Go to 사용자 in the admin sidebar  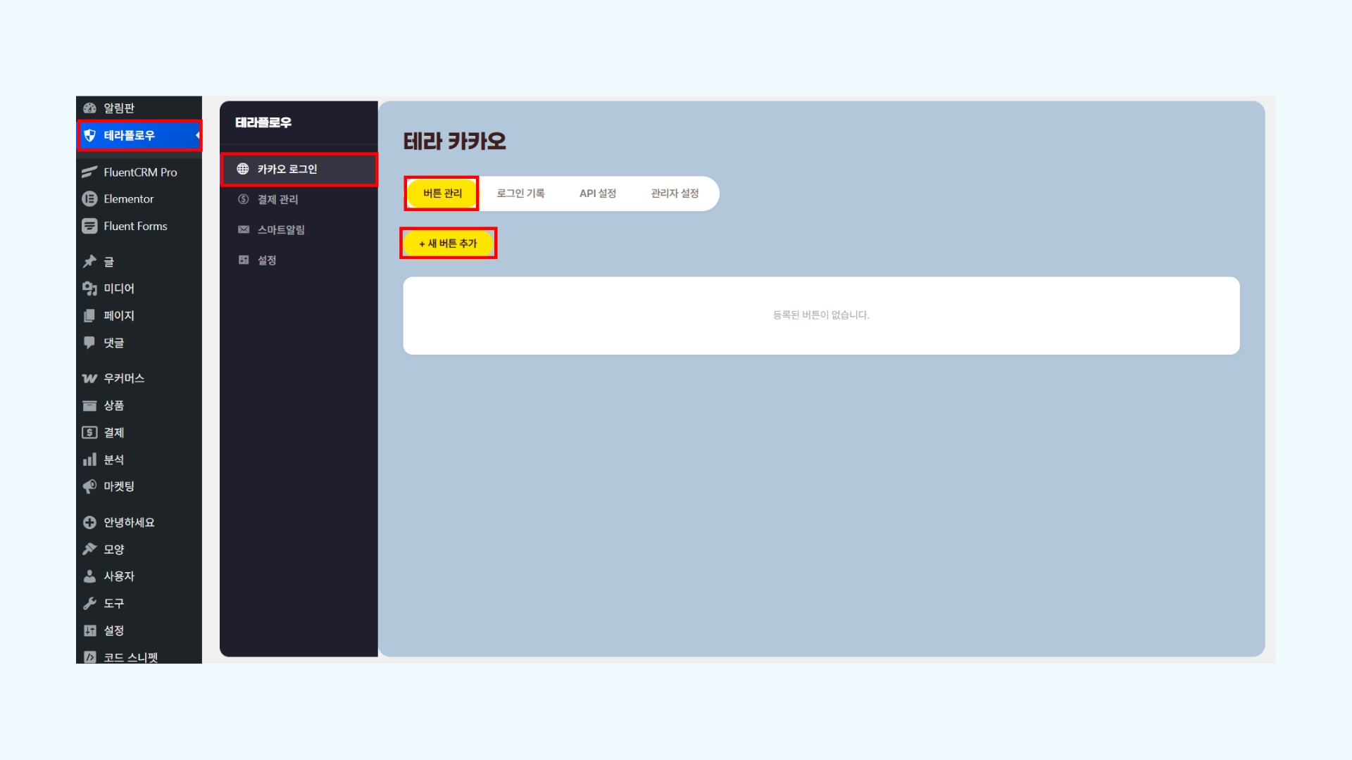[x=118, y=576]
